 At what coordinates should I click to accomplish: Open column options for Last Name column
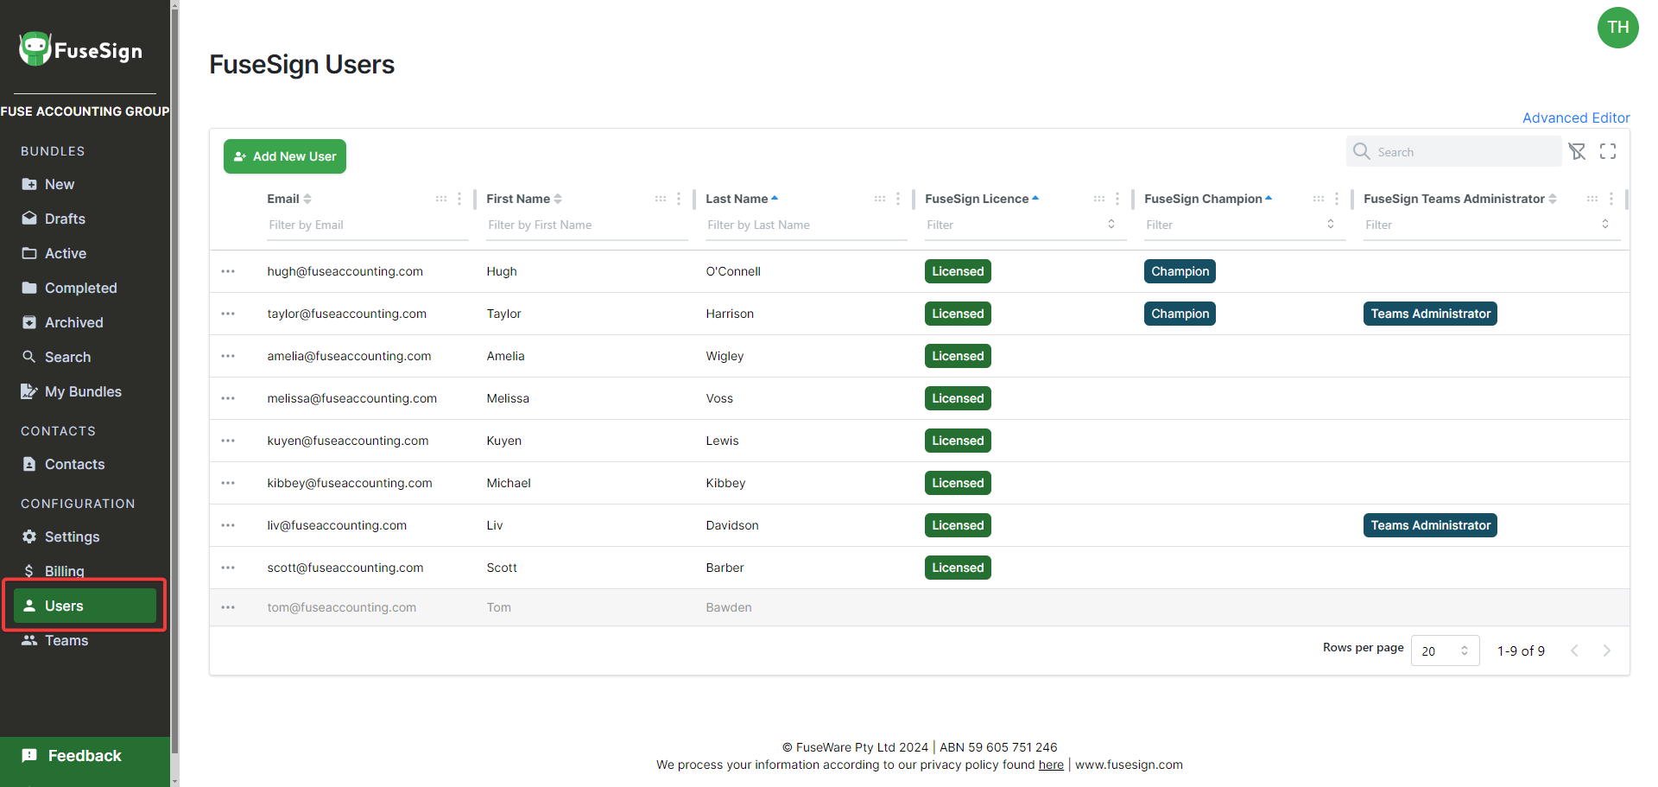point(898,199)
